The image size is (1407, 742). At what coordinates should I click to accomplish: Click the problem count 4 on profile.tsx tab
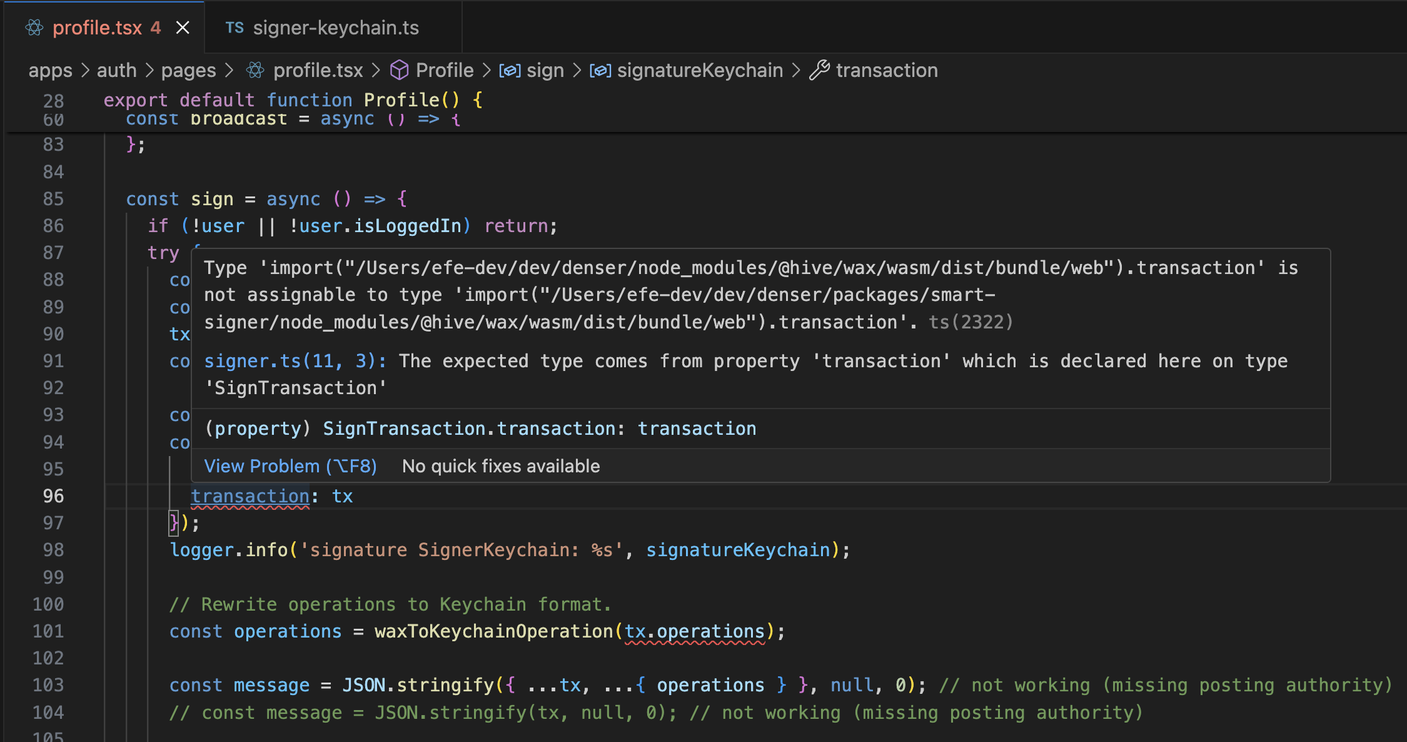156,28
